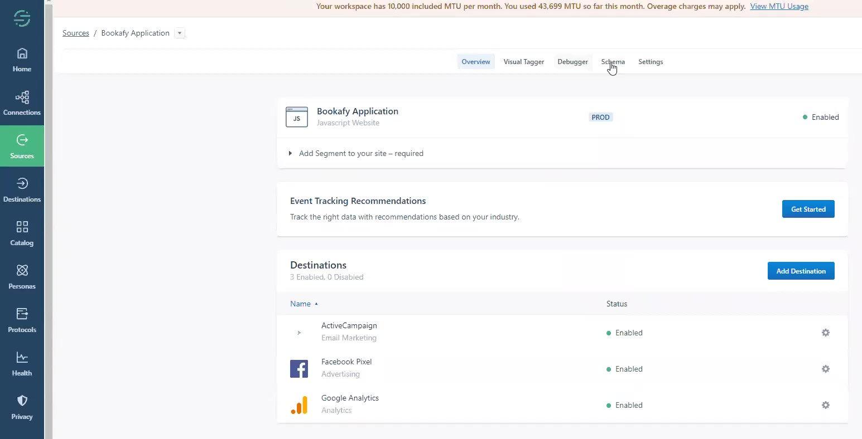The height and width of the screenshot is (439, 862).
Task: Click the View MTU Usage link
Action: coord(779,6)
